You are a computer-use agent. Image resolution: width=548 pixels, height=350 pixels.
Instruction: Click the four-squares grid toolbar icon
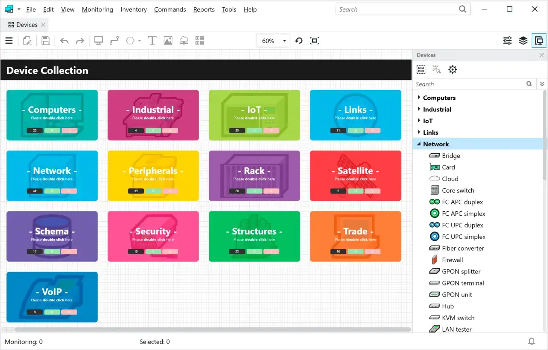(x=200, y=41)
